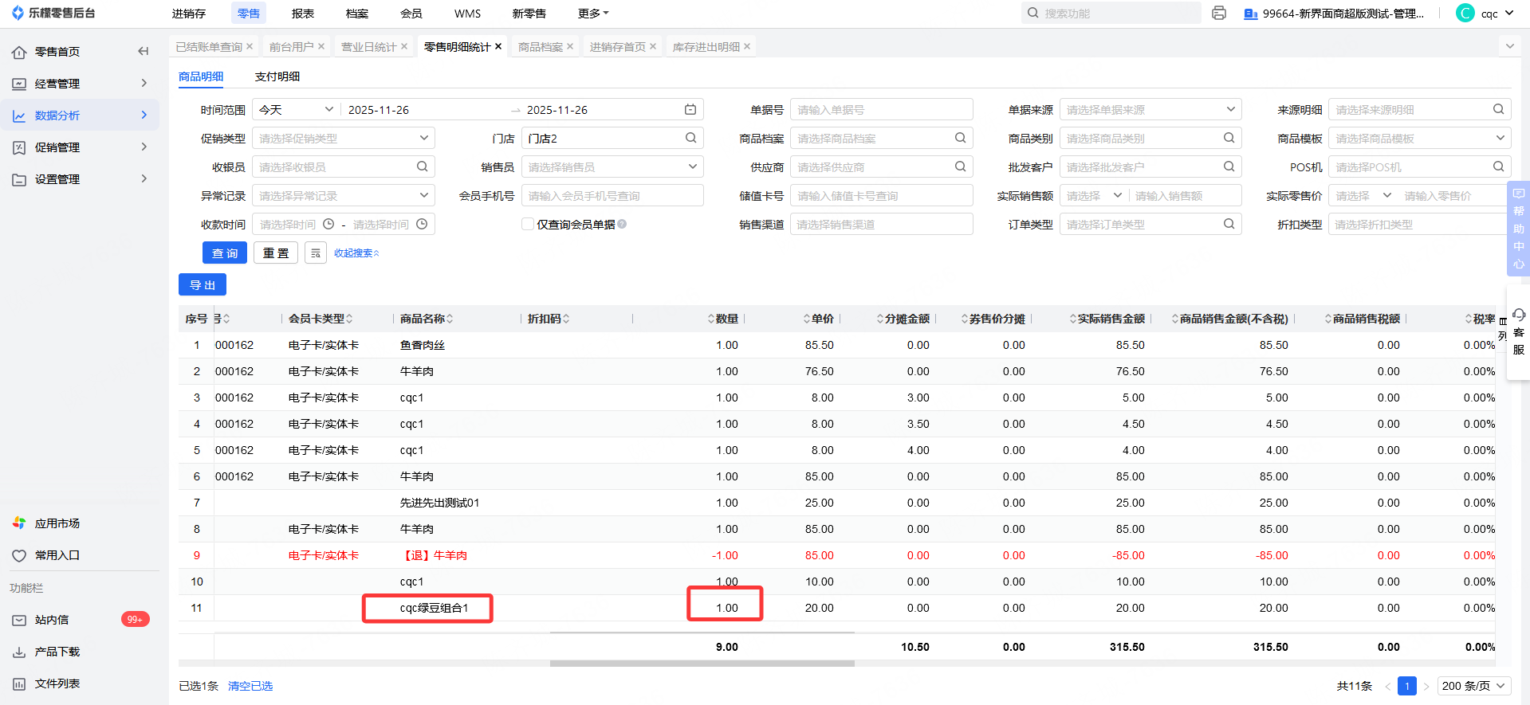
Task: Click the 导出 export button
Action: tap(203, 285)
